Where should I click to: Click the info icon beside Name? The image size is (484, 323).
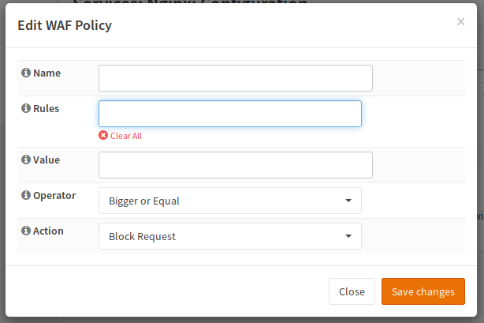tap(26, 73)
